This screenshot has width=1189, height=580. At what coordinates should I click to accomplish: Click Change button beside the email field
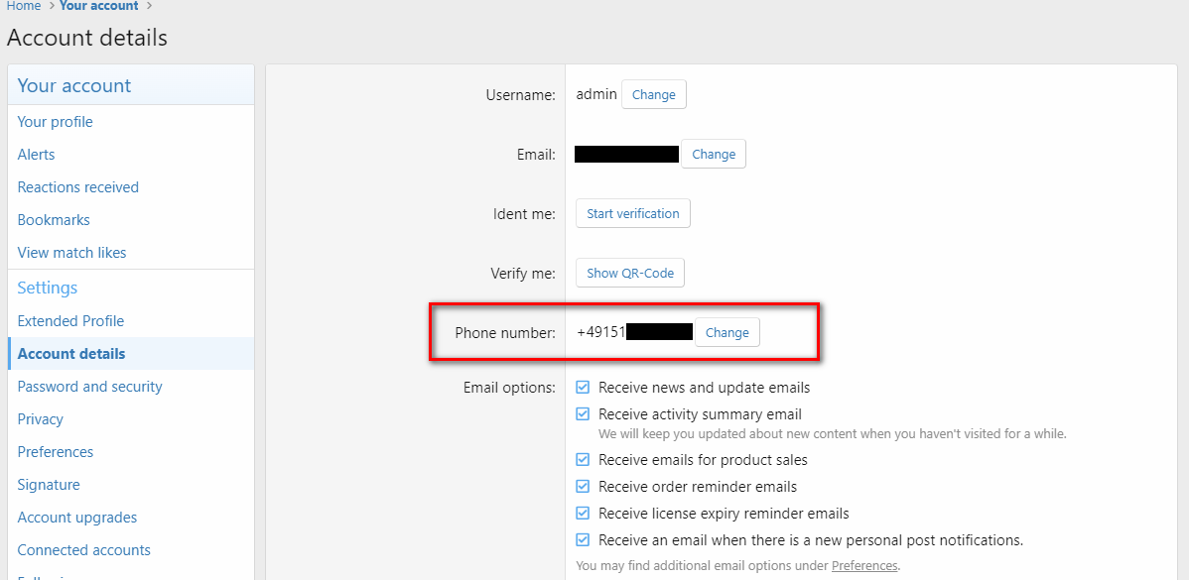click(713, 155)
